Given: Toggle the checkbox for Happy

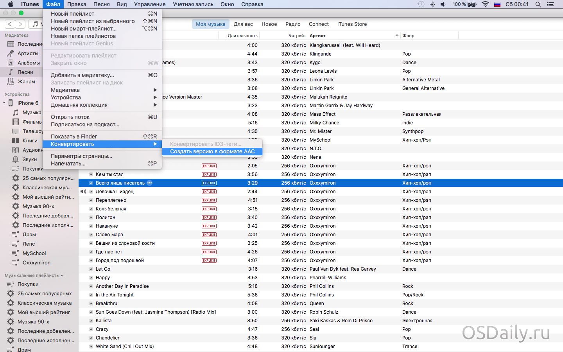Looking at the screenshot, I should coord(91,278).
